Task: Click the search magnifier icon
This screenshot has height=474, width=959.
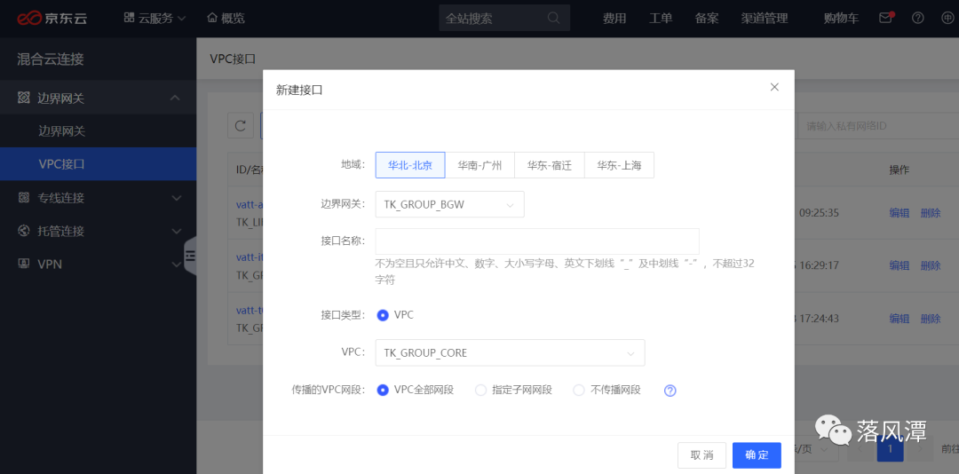Action: [553, 19]
